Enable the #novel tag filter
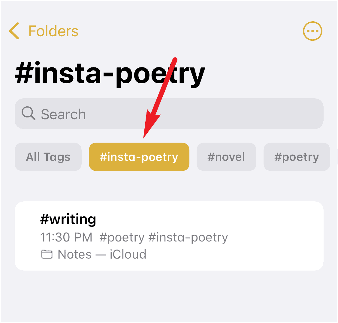Screen dimensions: 338x323 click(x=226, y=157)
